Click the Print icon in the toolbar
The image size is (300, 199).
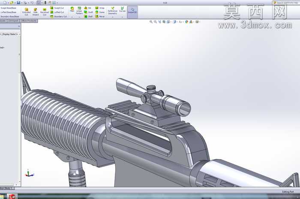click(x=25, y=3)
